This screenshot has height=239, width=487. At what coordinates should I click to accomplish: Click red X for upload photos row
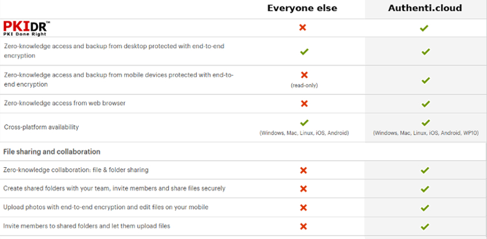pyautogui.click(x=303, y=207)
